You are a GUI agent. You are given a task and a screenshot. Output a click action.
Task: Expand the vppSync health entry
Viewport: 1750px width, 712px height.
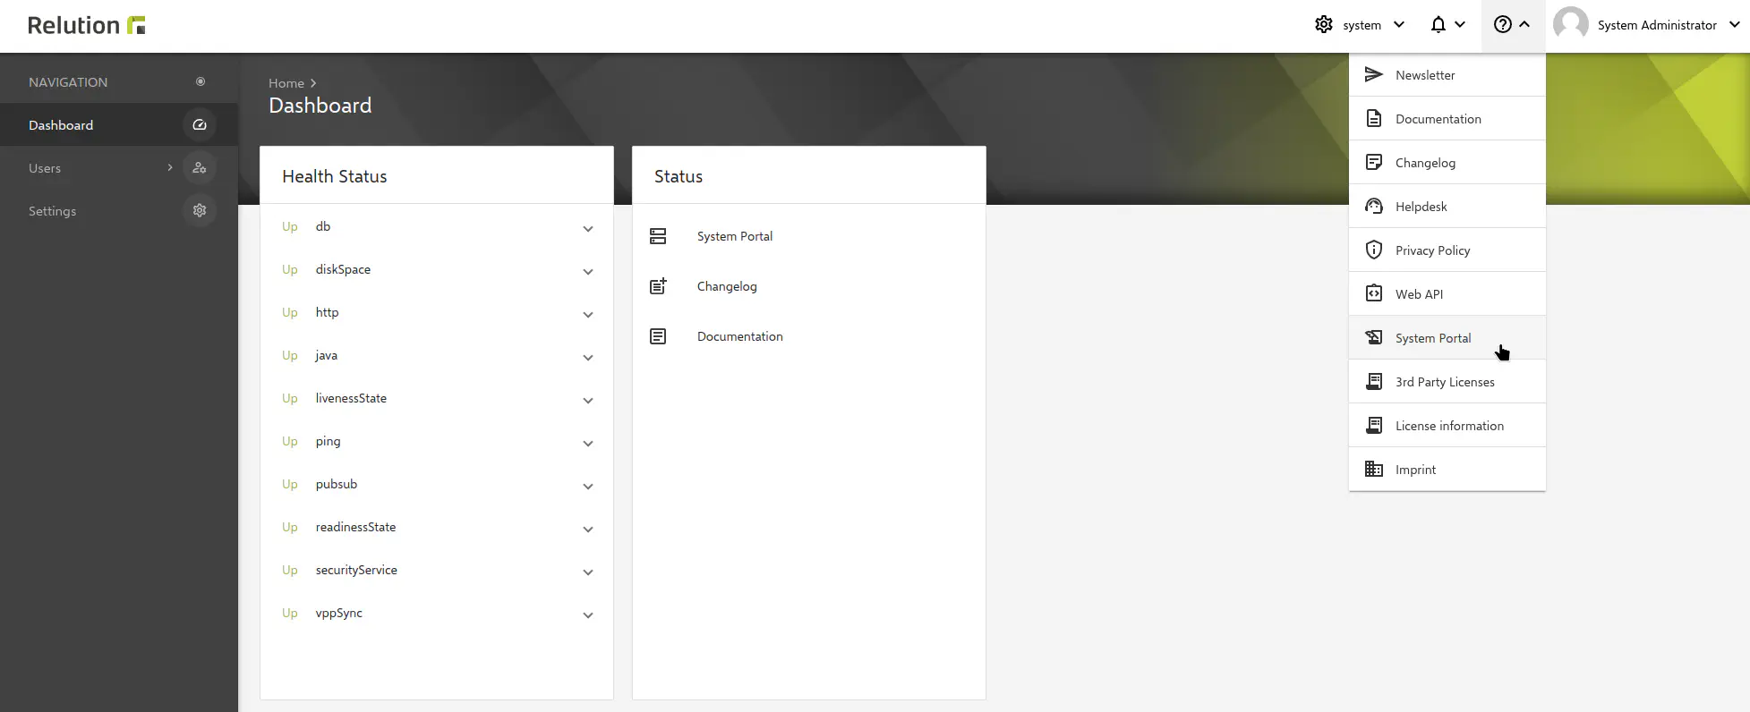click(587, 615)
